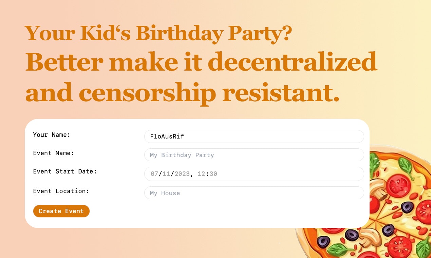Click the word Better in the headline

pyautogui.click(x=64, y=62)
